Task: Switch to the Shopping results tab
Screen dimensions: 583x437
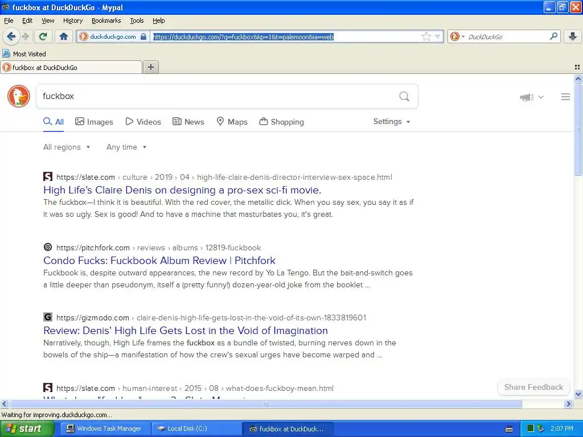Action: click(281, 122)
